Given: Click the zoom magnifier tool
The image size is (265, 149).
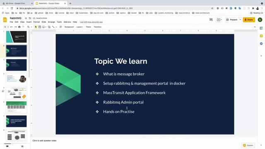Looking at the screenshot, I should tap(29, 27).
